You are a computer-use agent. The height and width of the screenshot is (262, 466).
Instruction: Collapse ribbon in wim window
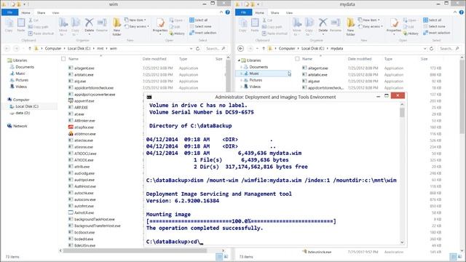click(x=221, y=12)
